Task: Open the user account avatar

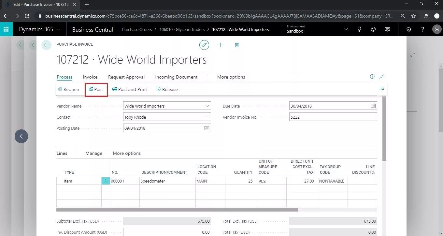Action: pyautogui.click(x=436, y=29)
